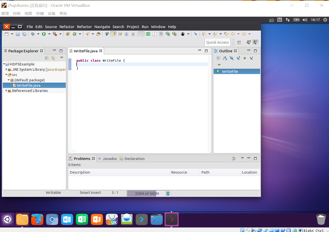Click the Last Edit Location arrow with asterisk

[x=226, y=34]
